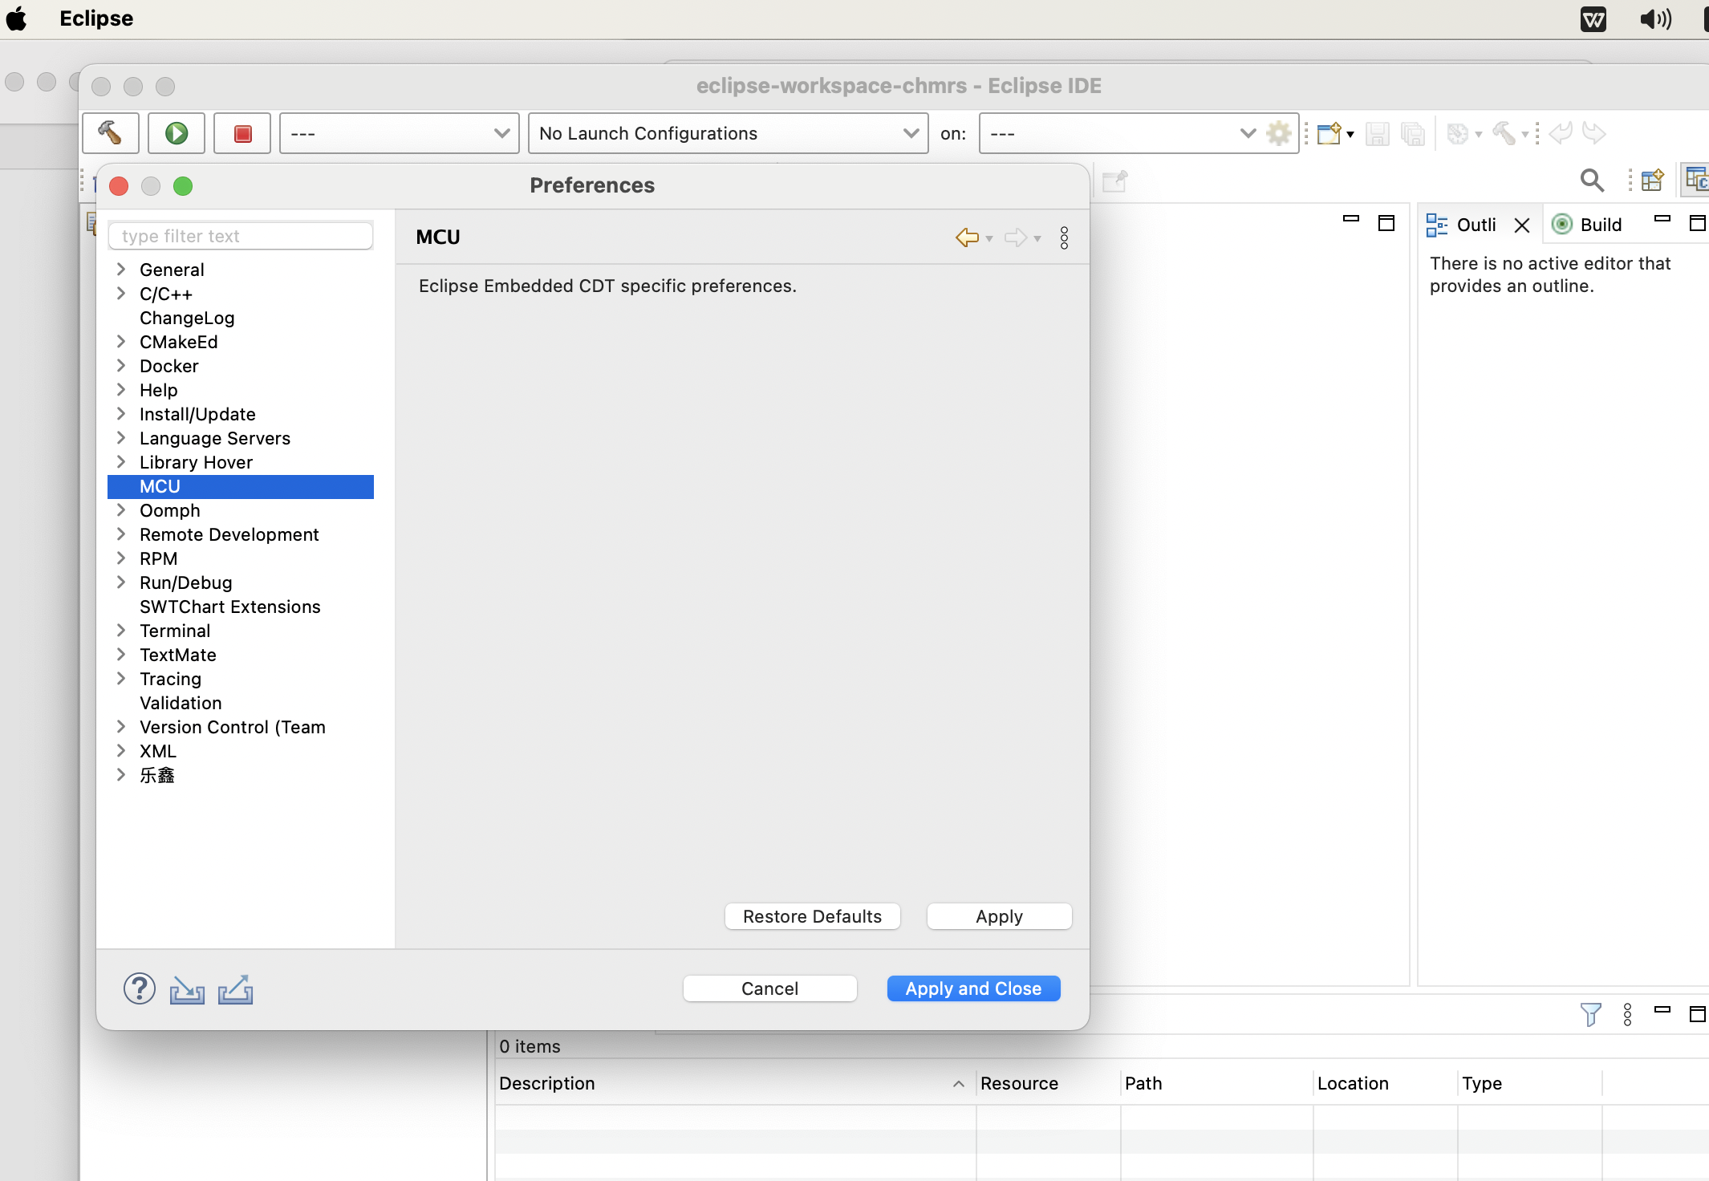Viewport: 1709px width, 1181px height.
Task: Click the Stop button in toolbar
Action: pos(243,132)
